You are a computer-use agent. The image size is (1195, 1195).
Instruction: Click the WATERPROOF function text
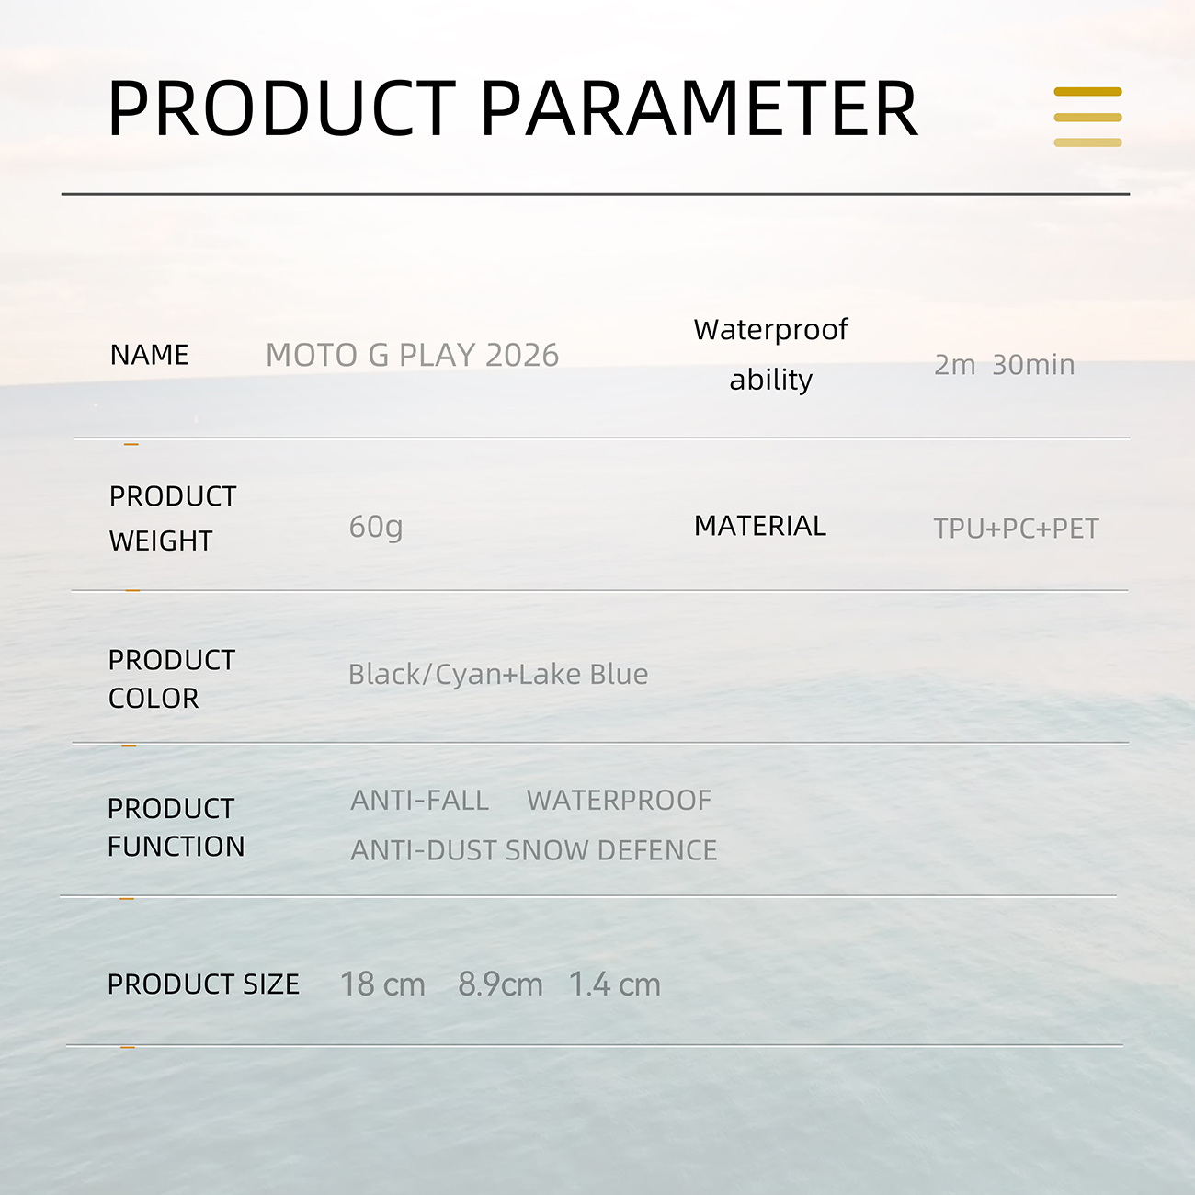point(619,801)
